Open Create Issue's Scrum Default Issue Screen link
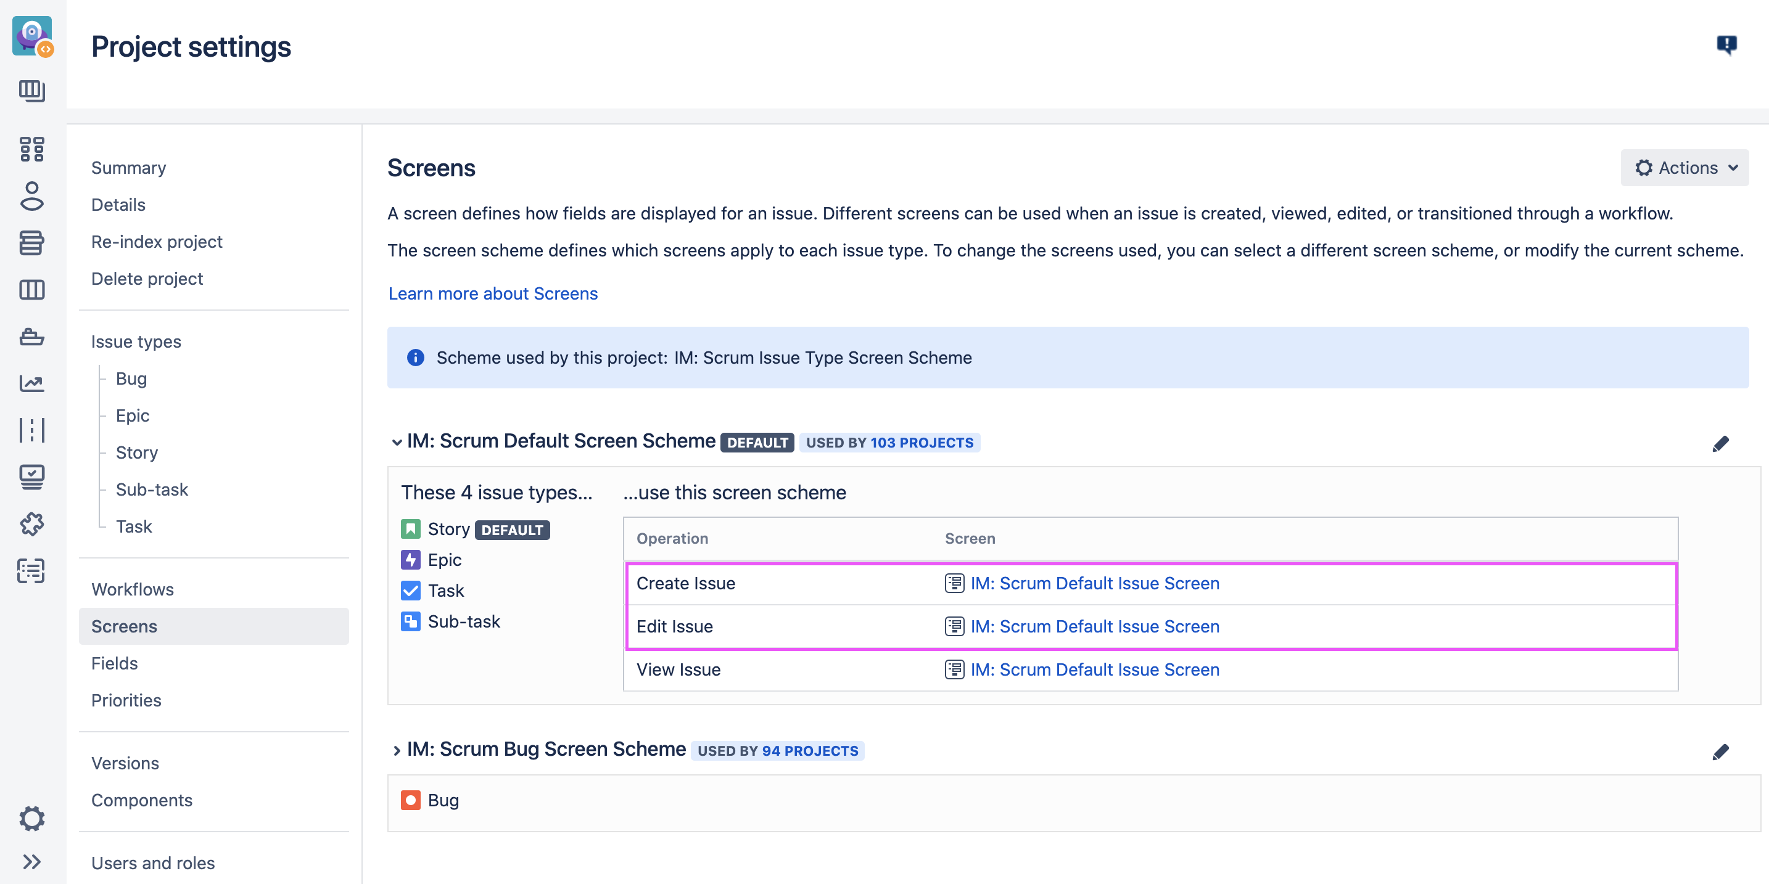Viewport: 1769px width, 884px height. (x=1094, y=583)
